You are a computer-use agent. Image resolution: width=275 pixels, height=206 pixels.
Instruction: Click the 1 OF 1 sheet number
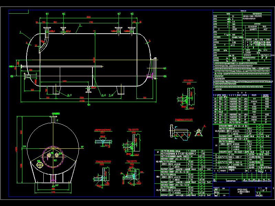click(x=263, y=190)
